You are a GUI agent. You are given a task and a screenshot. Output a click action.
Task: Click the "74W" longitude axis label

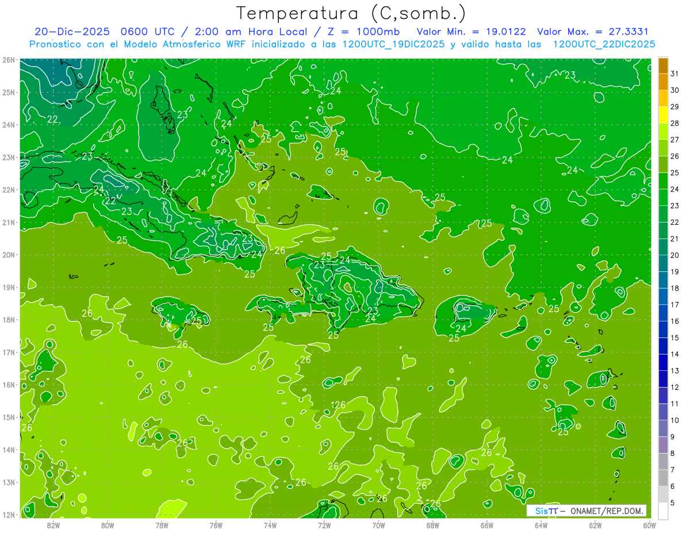(x=270, y=525)
